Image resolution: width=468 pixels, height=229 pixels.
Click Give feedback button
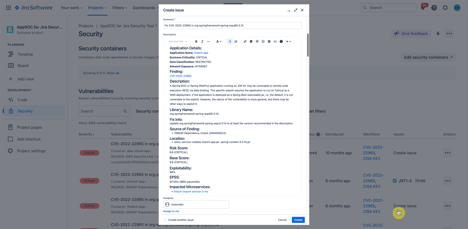[x=411, y=34]
